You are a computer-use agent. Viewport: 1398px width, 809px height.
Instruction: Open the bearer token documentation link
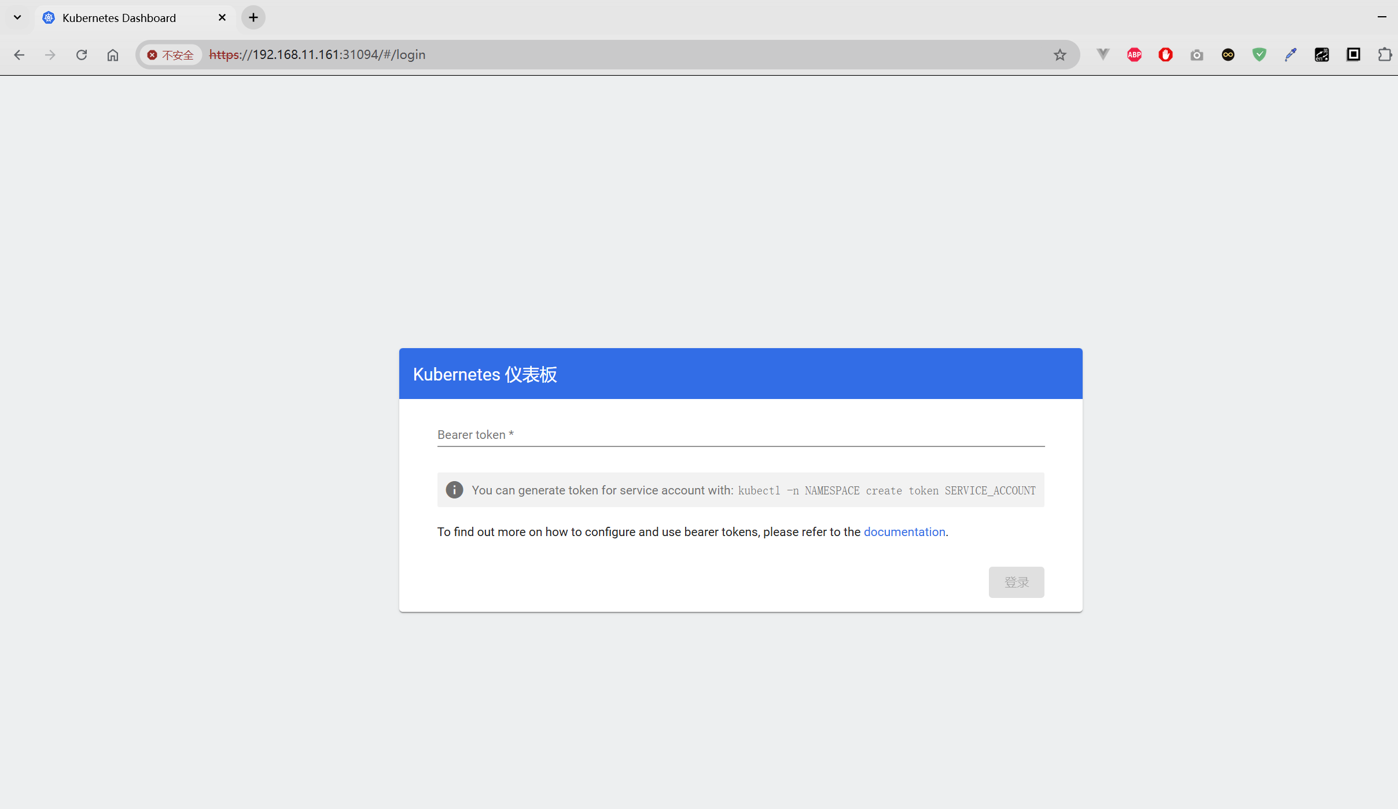tap(904, 532)
